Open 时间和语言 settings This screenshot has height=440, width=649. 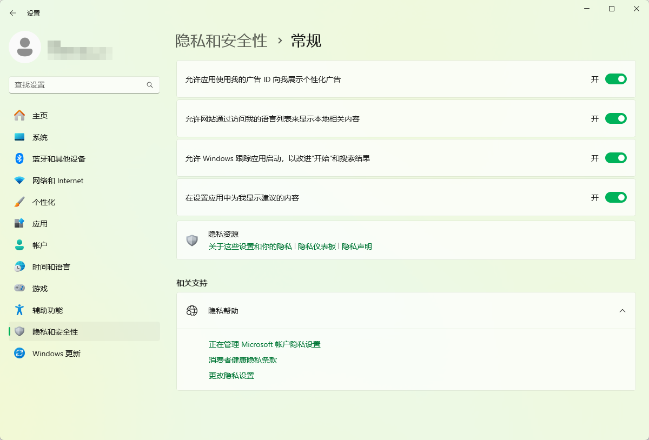(x=84, y=267)
